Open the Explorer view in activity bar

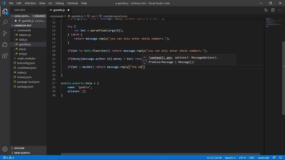pos(5,11)
